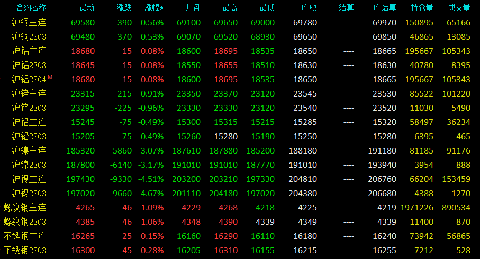
Task: Click the 持仓量 column header
Action: point(422,7)
